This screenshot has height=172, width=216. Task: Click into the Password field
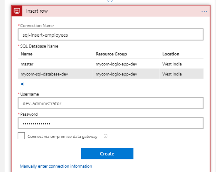(110, 123)
